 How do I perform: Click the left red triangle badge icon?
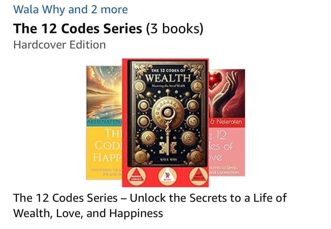click(x=137, y=177)
